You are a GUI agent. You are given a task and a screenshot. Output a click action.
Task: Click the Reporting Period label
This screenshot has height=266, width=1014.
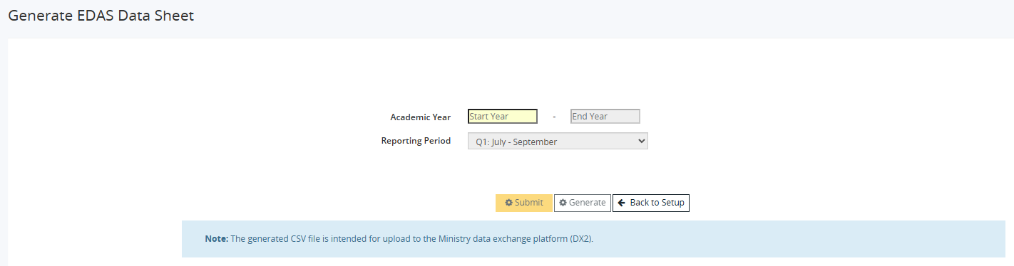click(416, 141)
